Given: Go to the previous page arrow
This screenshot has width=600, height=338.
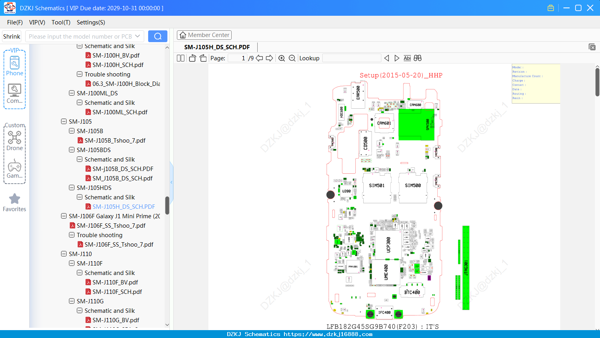Looking at the screenshot, I should pyautogui.click(x=259, y=58).
